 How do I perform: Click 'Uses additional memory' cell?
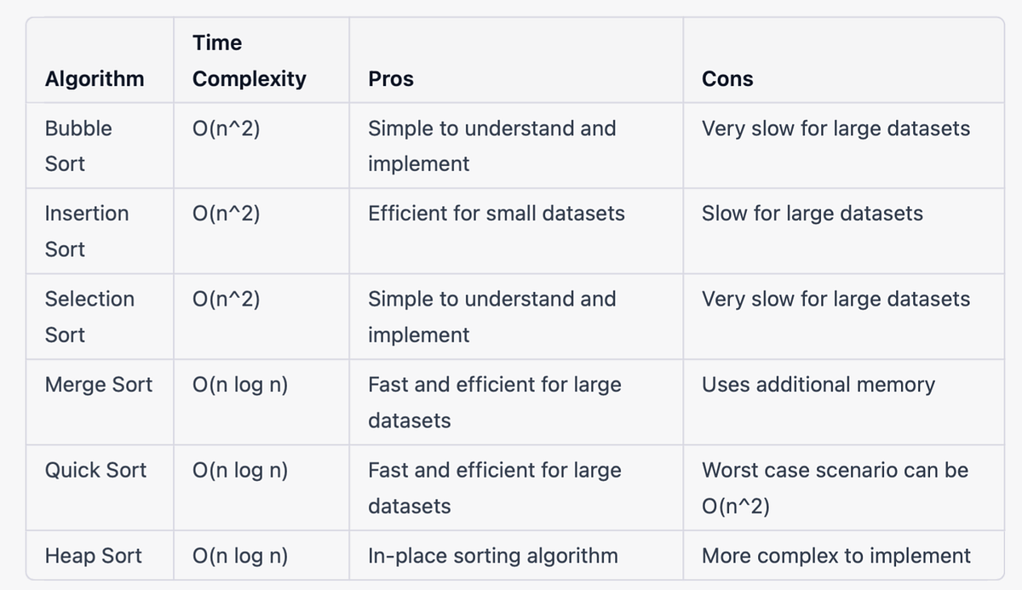coord(843,402)
